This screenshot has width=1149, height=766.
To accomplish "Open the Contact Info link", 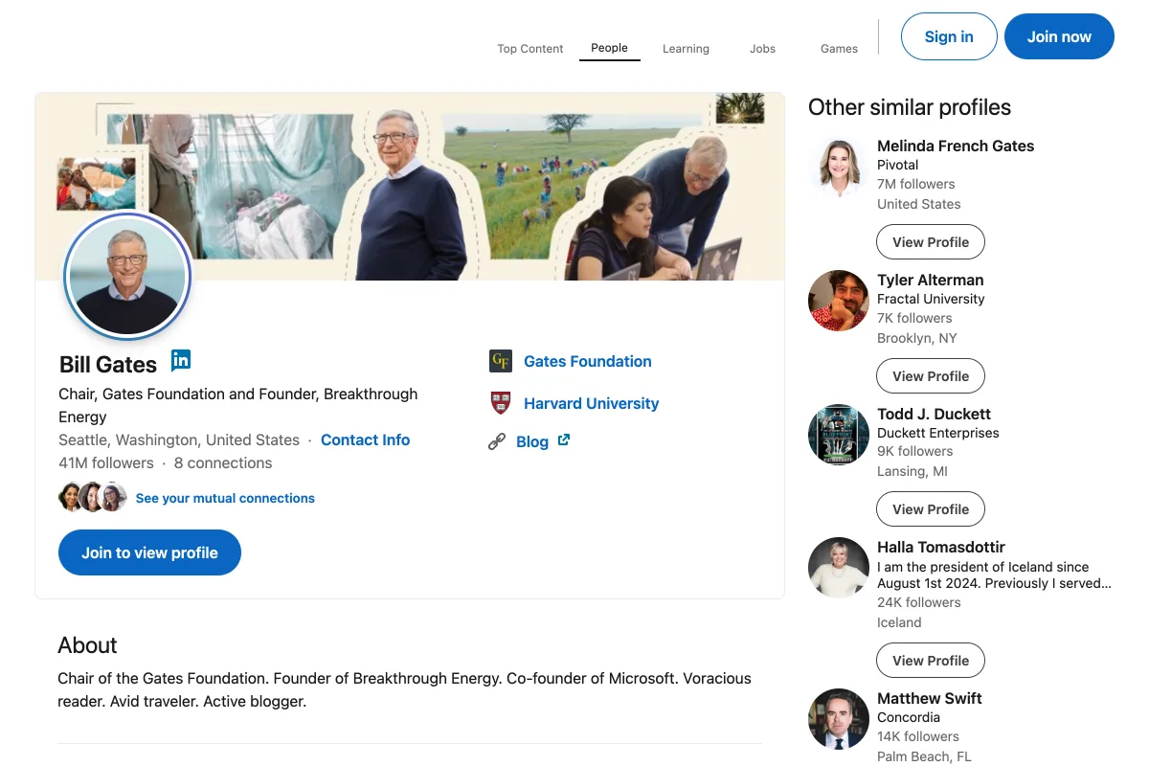I will pos(365,439).
